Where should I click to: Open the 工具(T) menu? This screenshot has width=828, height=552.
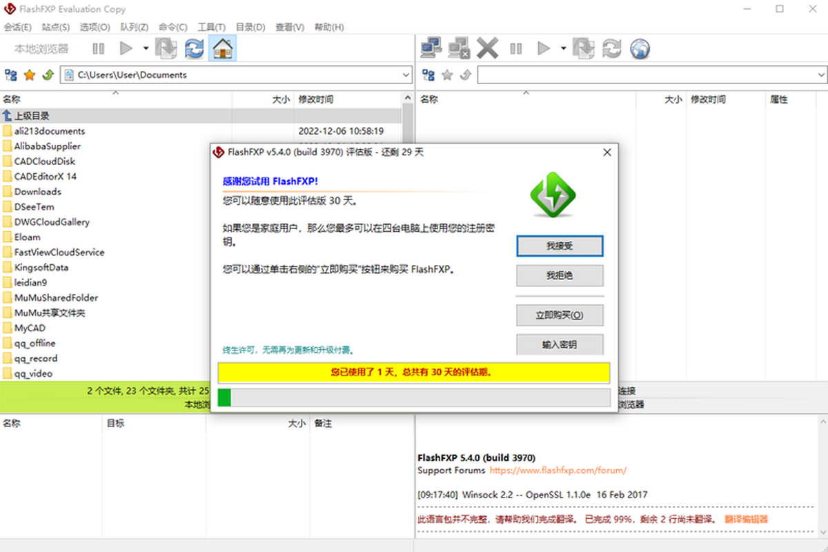(x=211, y=27)
